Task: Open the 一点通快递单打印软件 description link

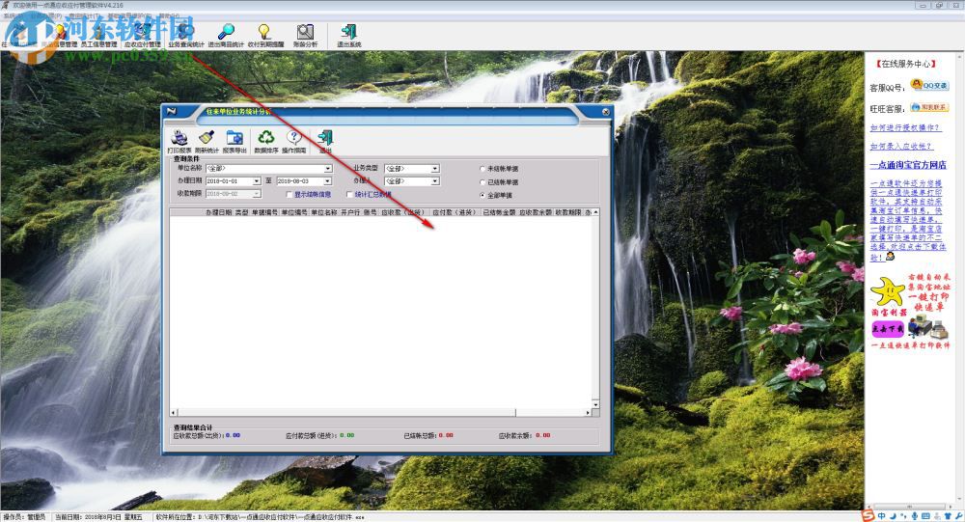Action: coord(906,220)
